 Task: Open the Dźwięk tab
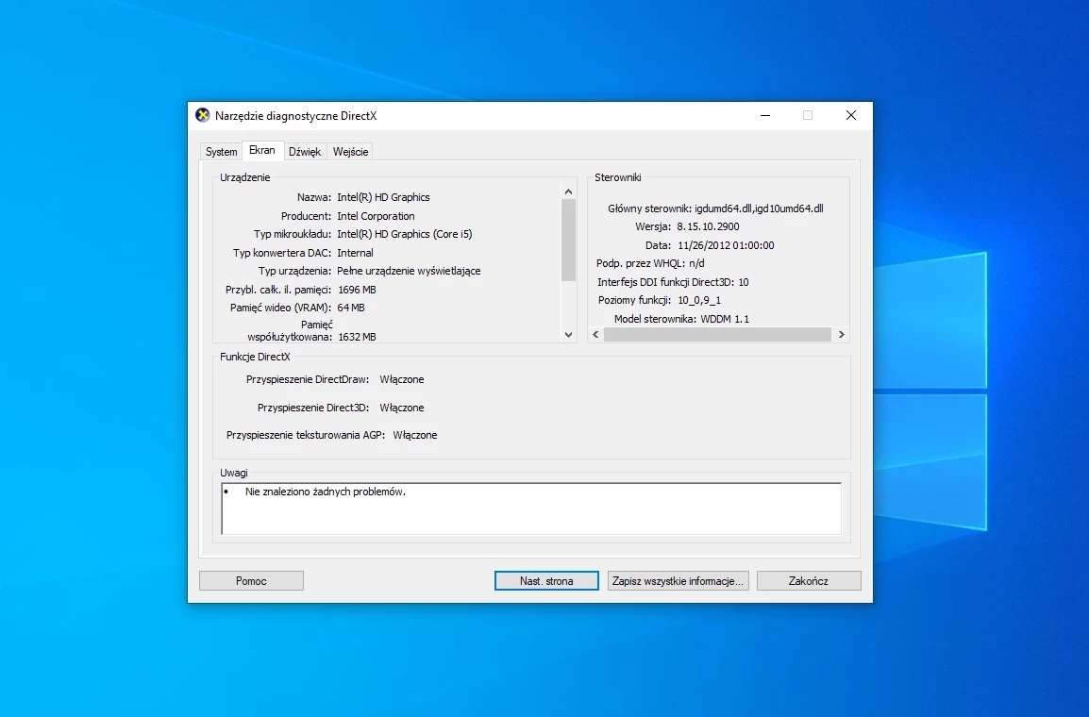305,151
